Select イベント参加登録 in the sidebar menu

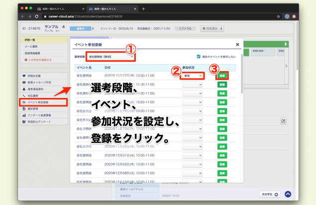click(x=43, y=102)
